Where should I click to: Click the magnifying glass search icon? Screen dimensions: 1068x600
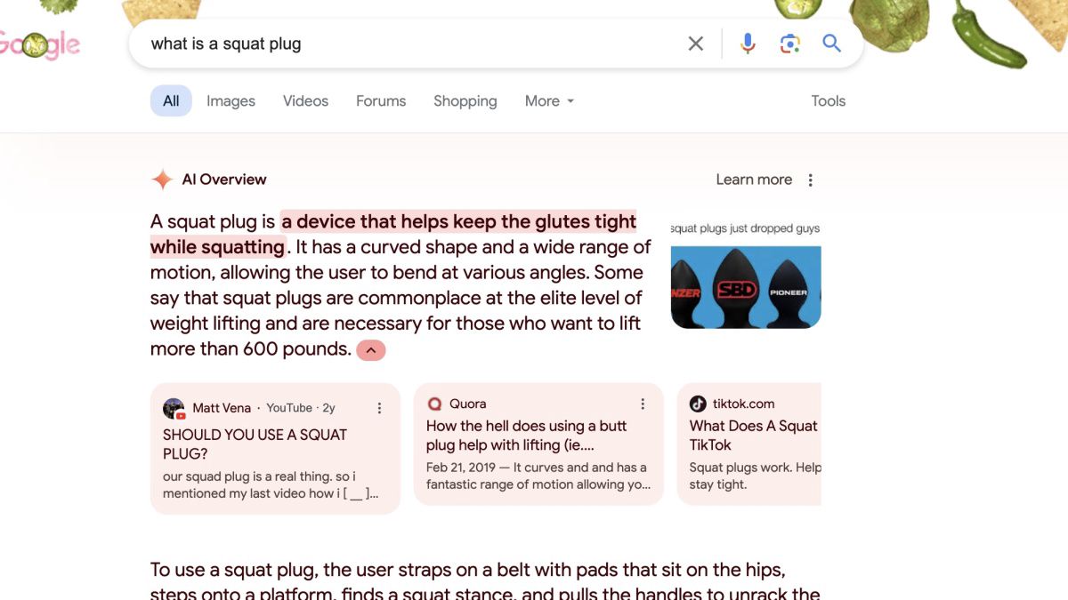(x=831, y=44)
